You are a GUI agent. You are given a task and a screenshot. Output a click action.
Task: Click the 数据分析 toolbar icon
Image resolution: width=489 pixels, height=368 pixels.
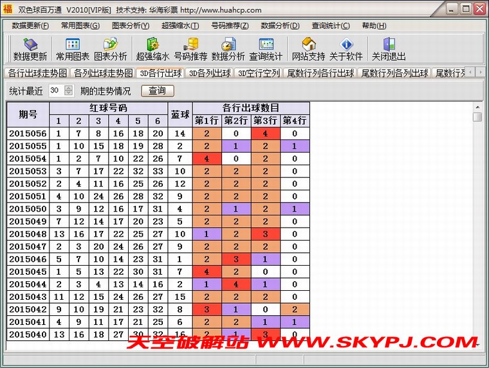(228, 49)
